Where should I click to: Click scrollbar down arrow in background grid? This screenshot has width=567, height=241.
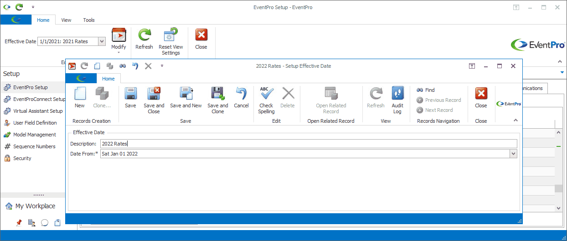point(558,208)
